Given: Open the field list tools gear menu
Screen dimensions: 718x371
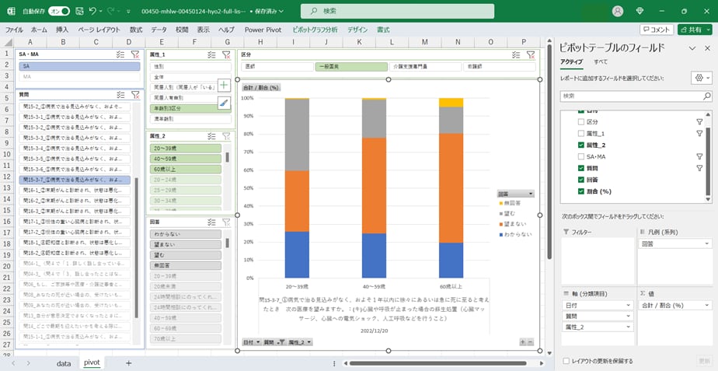Looking at the screenshot, I should (x=700, y=79).
